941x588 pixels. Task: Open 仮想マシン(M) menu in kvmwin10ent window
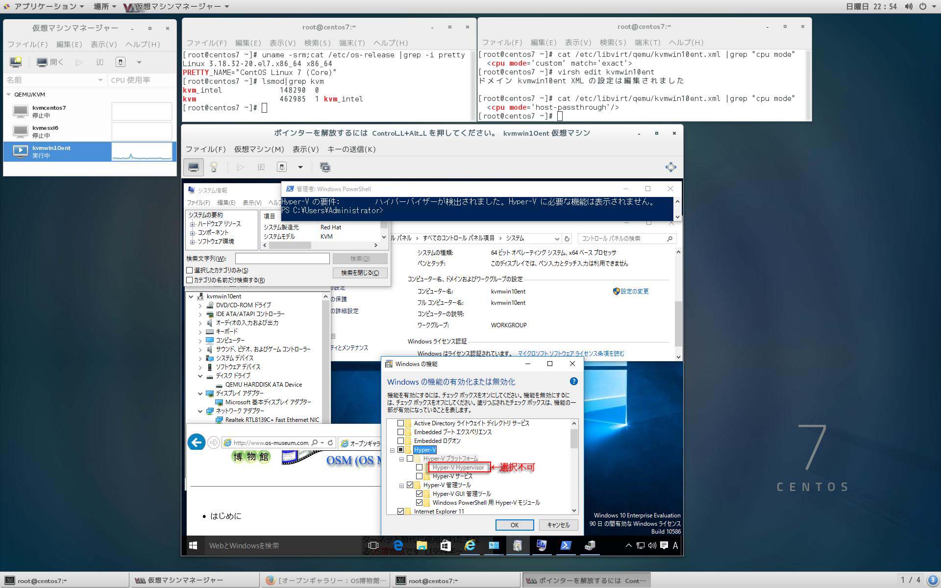coord(259,149)
